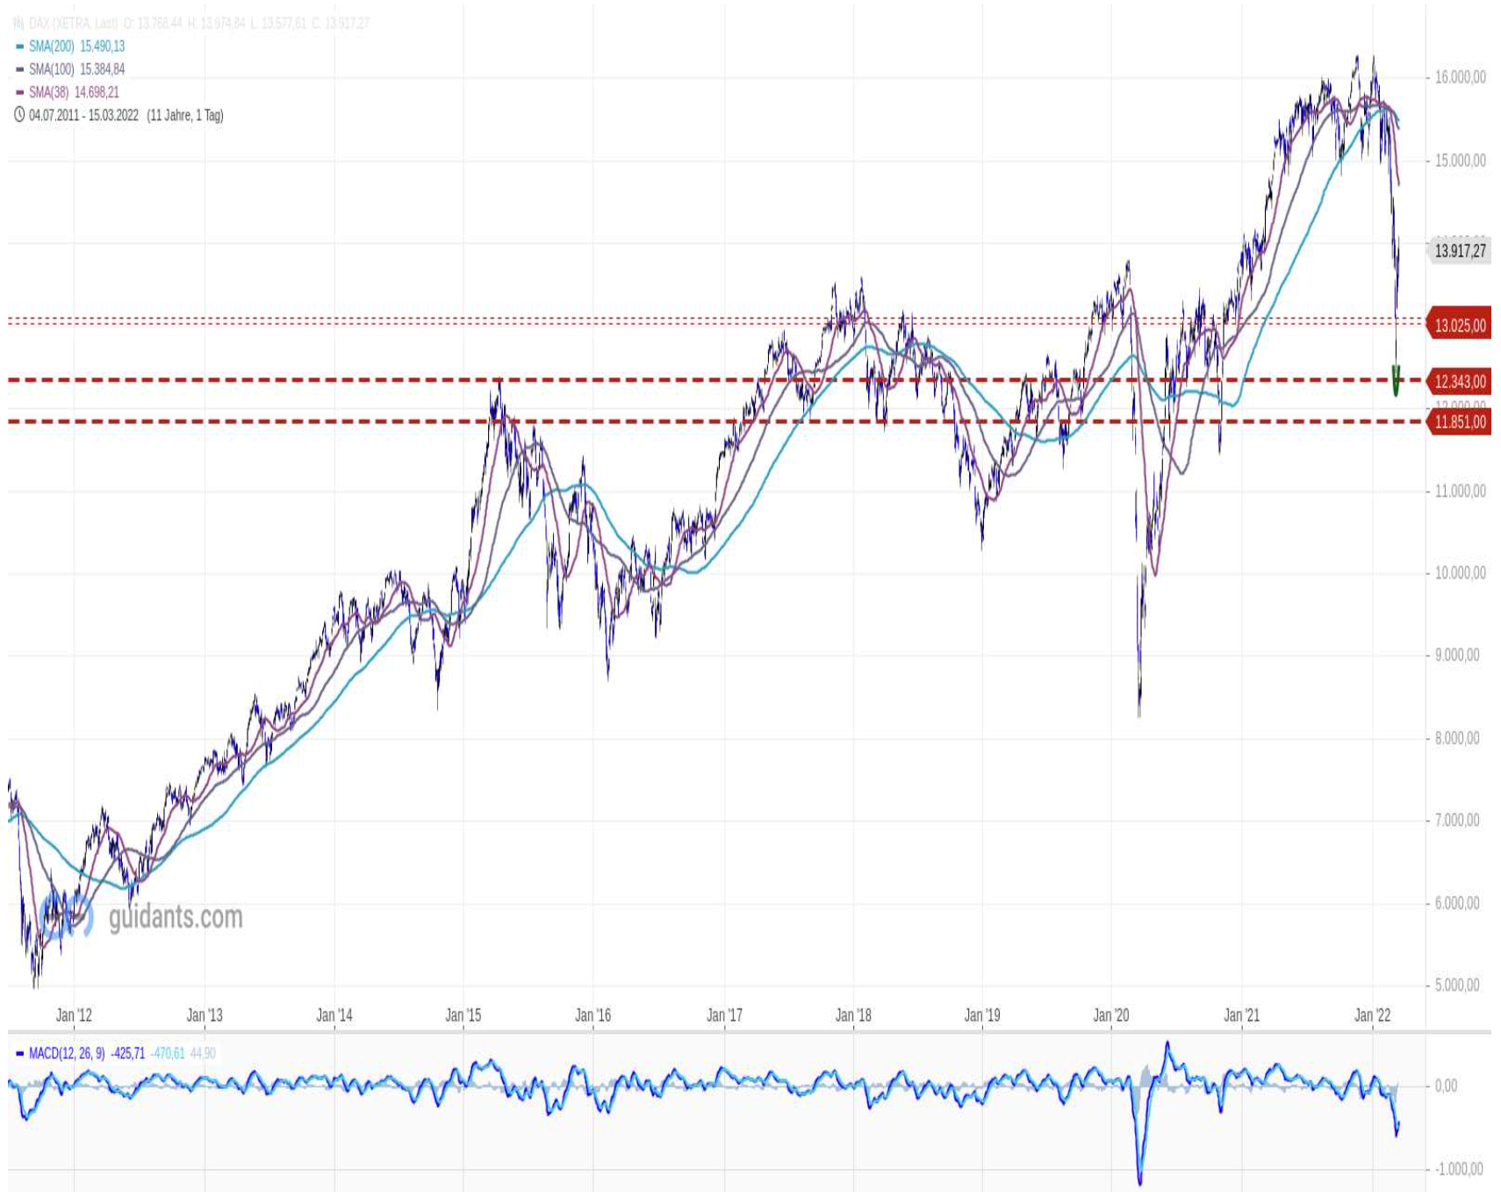The height and width of the screenshot is (1192, 1501).
Task: Click the Jan '13 time axis label
Action: tap(205, 1016)
